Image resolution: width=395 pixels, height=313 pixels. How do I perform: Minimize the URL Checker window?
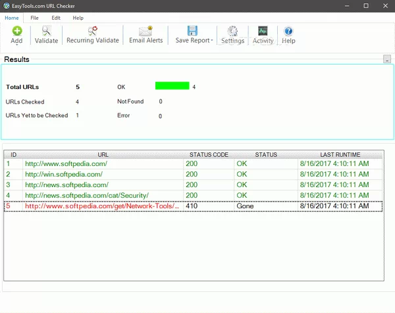pos(347,6)
